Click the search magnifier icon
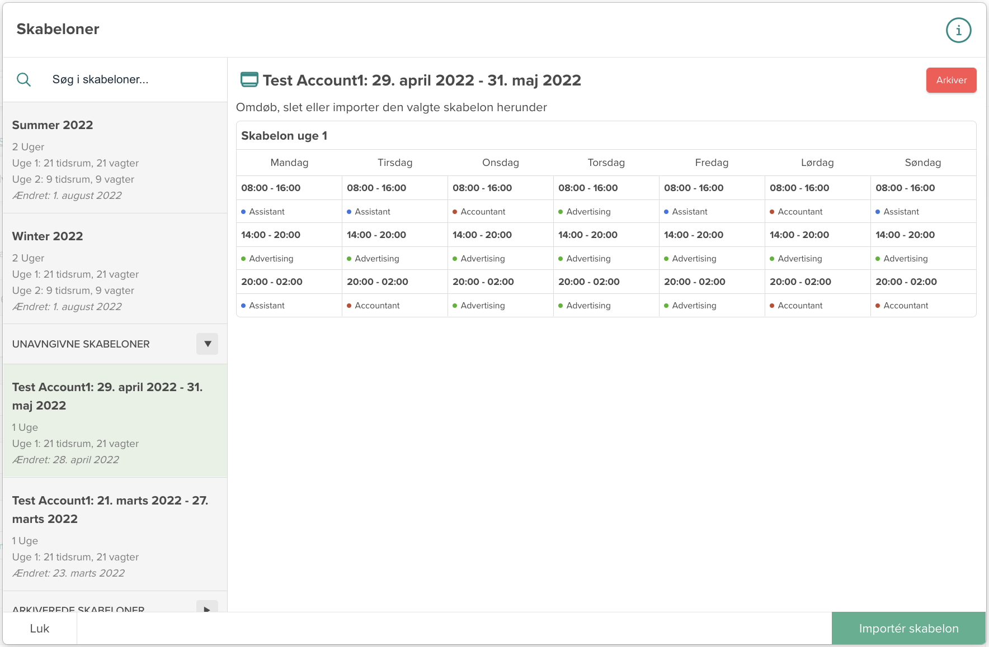 pyautogui.click(x=23, y=79)
